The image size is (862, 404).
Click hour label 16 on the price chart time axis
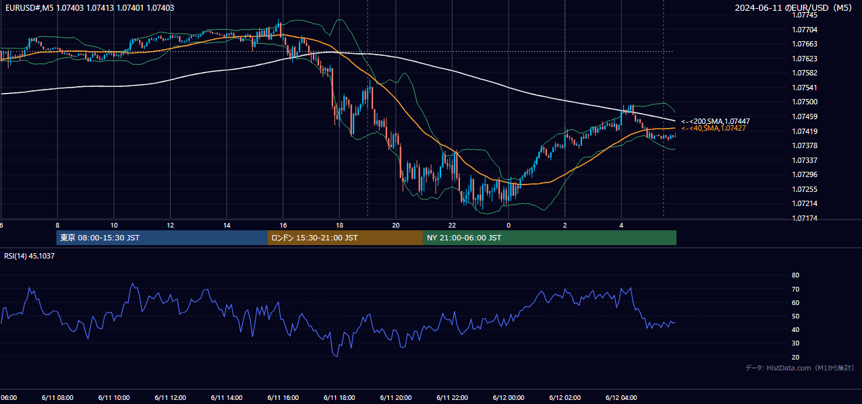[283, 225]
